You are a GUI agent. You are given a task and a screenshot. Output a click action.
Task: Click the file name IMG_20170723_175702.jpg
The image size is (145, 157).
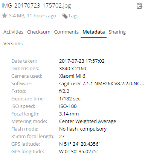[x=36, y=6]
